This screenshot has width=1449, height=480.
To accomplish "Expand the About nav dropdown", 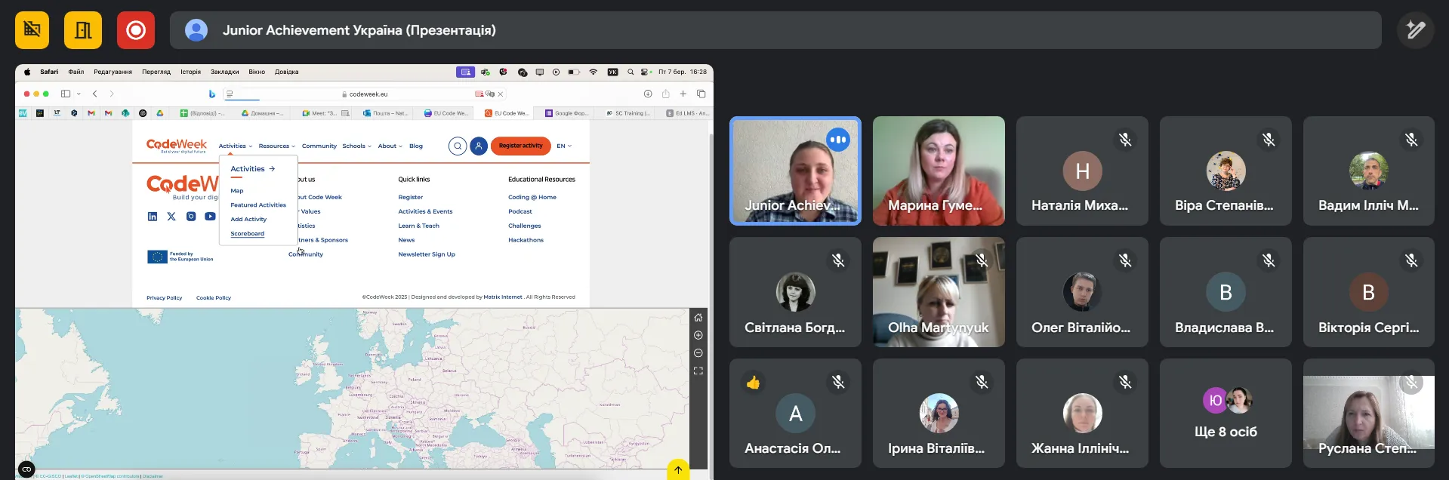I will (390, 146).
